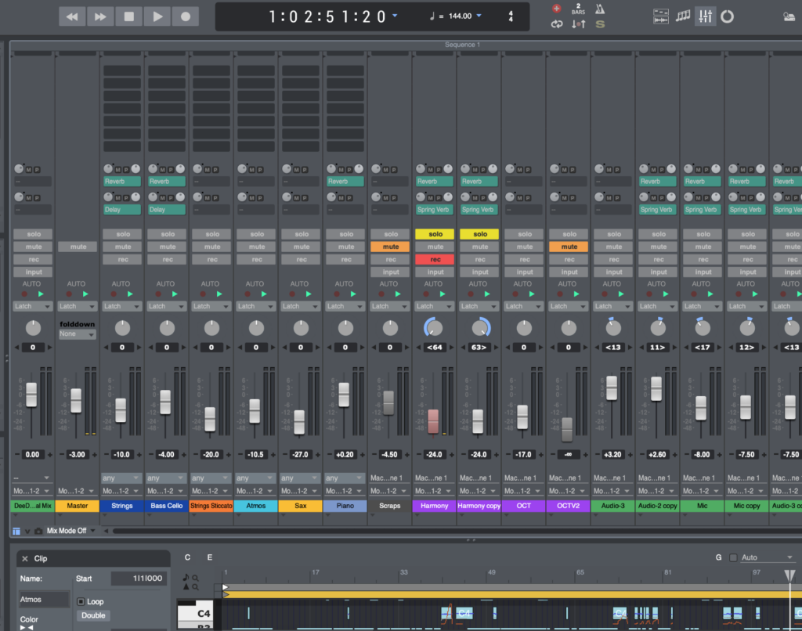Viewport: 802px width, 631px height.
Task: Click the E button above the piano roll
Action: pyautogui.click(x=210, y=558)
